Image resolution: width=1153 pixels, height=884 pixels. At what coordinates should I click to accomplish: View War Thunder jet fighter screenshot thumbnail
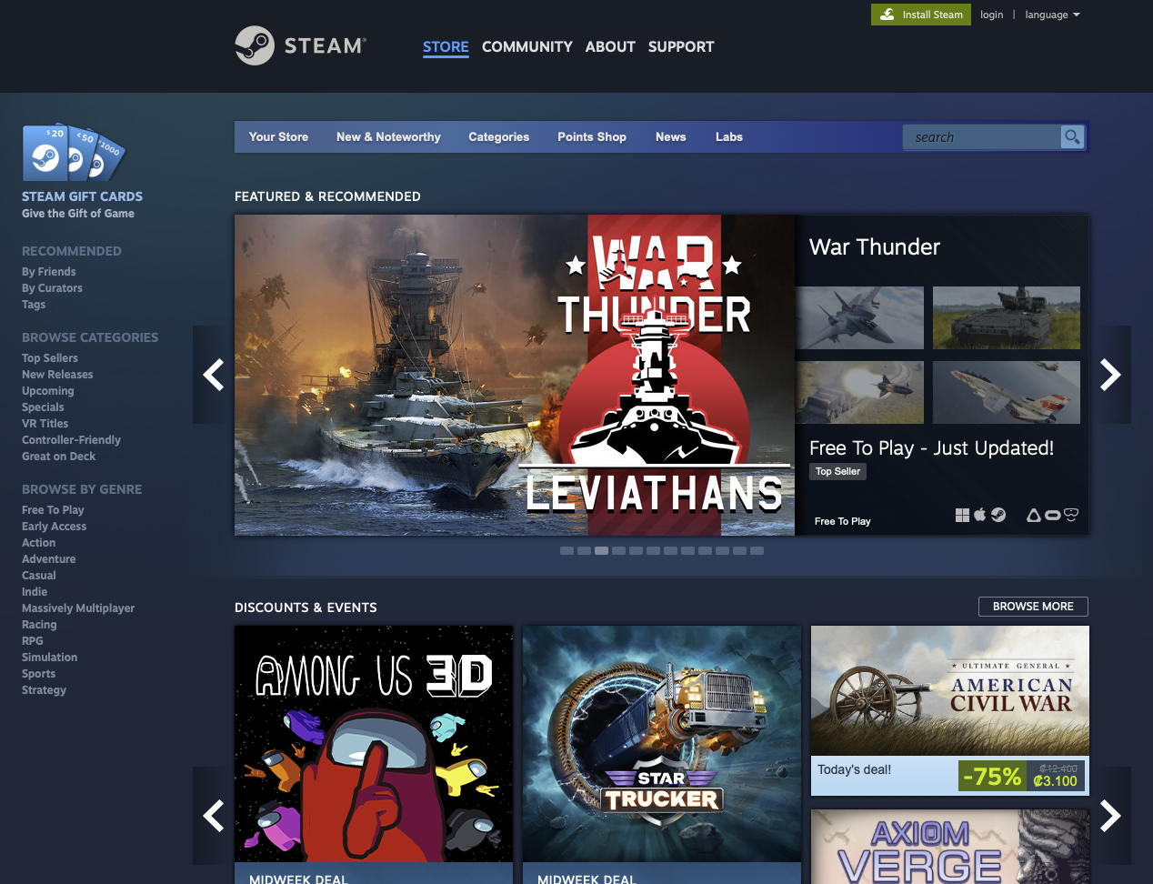[x=859, y=317]
